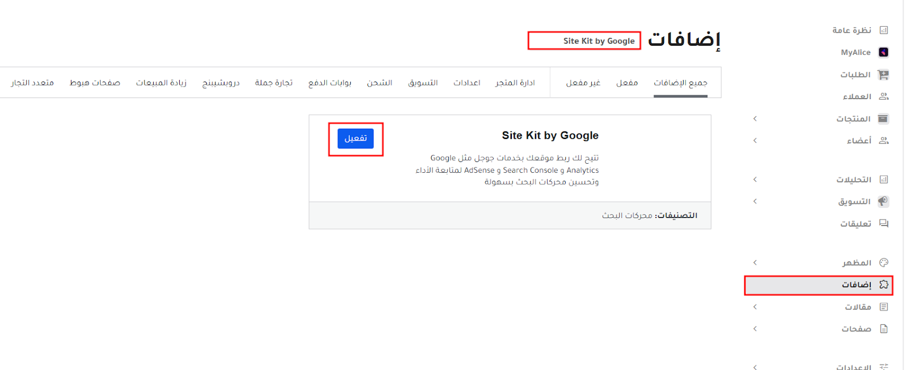
Task: Expand the members (أعضاء) submenu chevron
Action: click(755, 141)
